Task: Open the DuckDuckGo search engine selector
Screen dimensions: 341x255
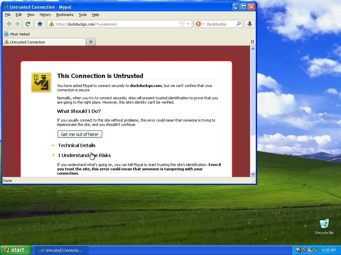Action: pyautogui.click(x=200, y=24)
